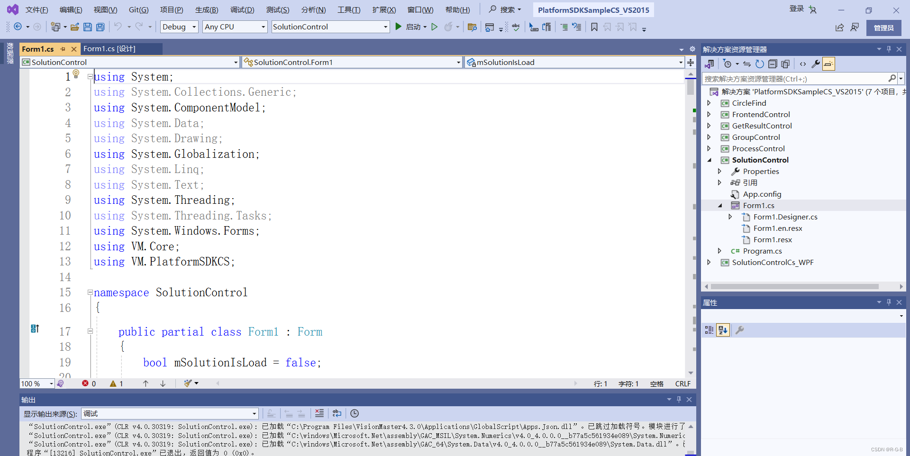
Task: Expand the CircleFind project node
Action: (709, 103)
